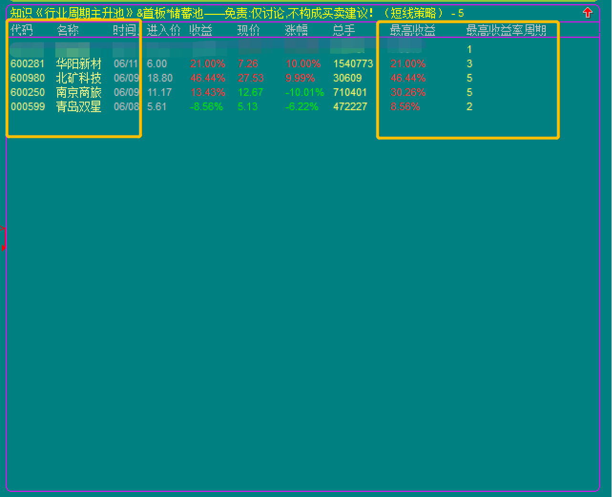This screenshot has width=612, height=497.
Task: Click entry price 5.61
Action: point(157,107)
